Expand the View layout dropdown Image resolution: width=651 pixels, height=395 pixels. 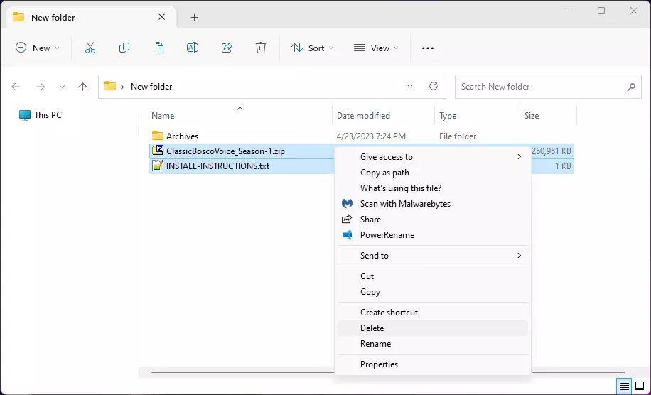tap(376, 48)
